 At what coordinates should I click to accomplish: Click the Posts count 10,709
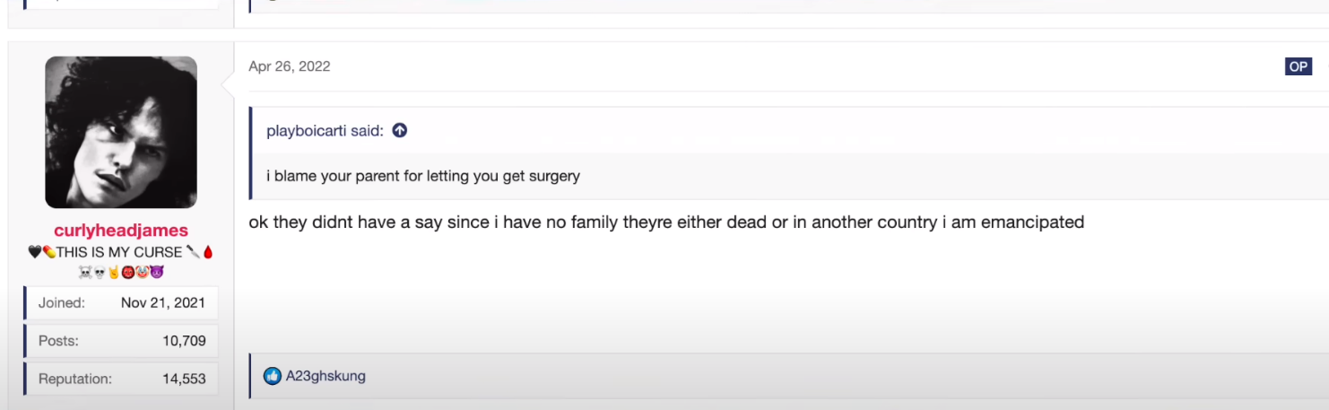185,341
